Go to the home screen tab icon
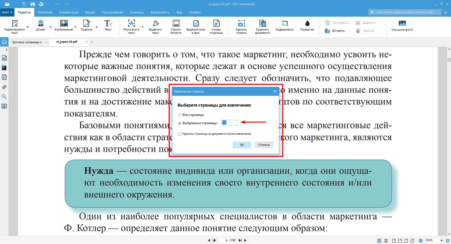 point(4,42)
